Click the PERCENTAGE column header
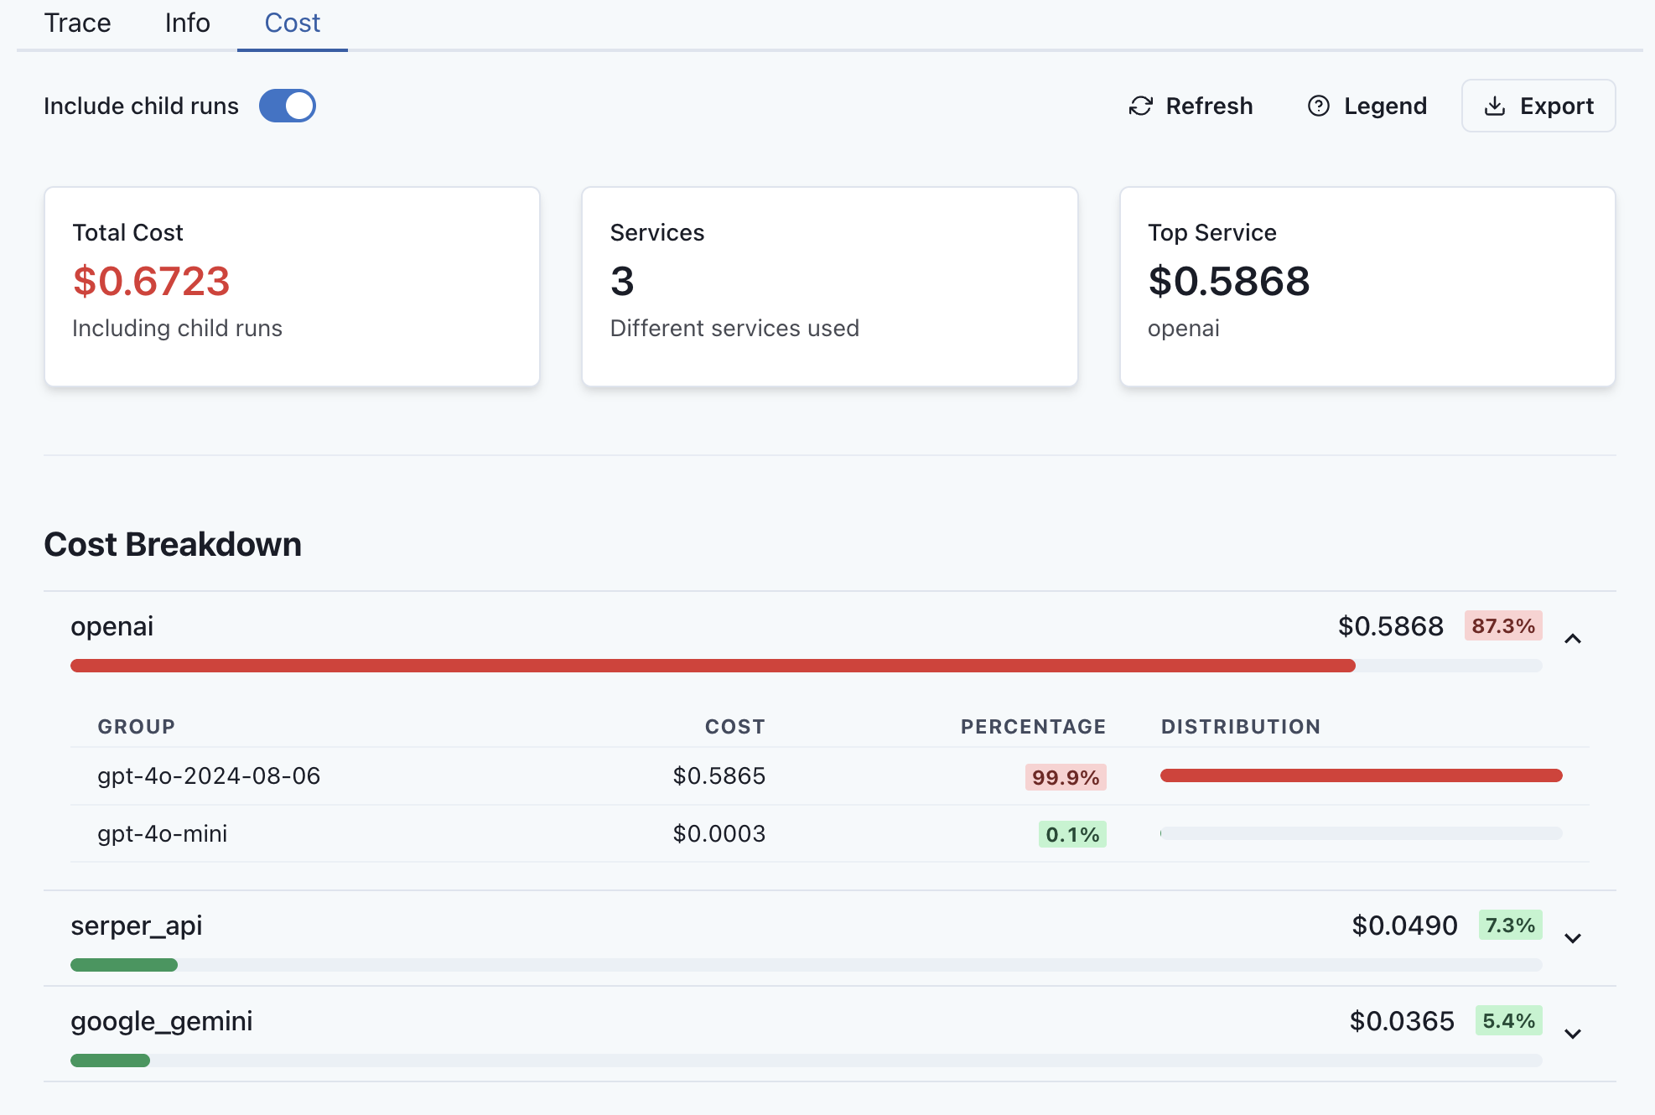 [1033, 727]
